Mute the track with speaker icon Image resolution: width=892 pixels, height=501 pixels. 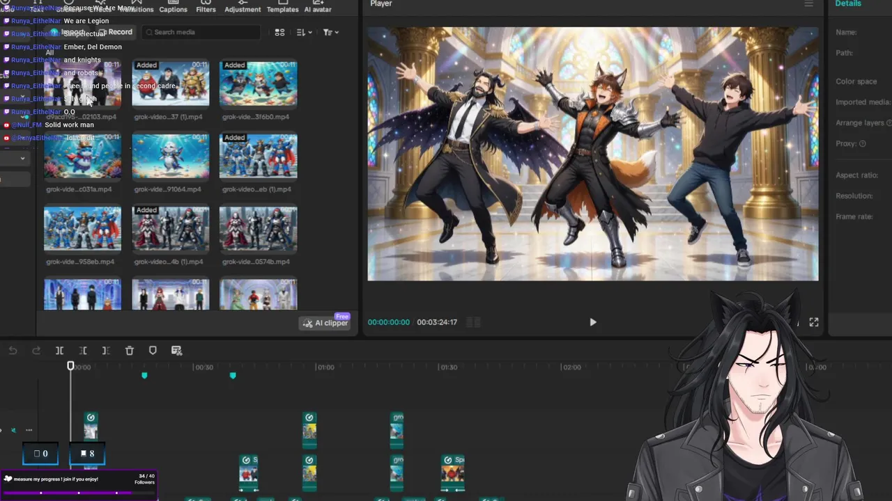coord(13,430)
